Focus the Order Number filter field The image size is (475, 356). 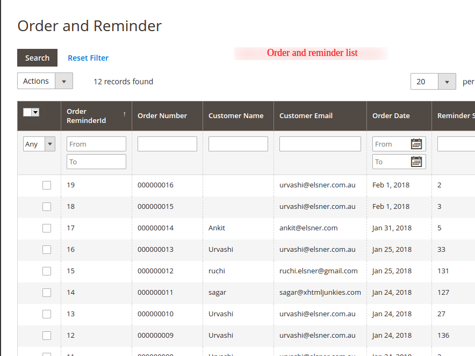tap(167, 144)
